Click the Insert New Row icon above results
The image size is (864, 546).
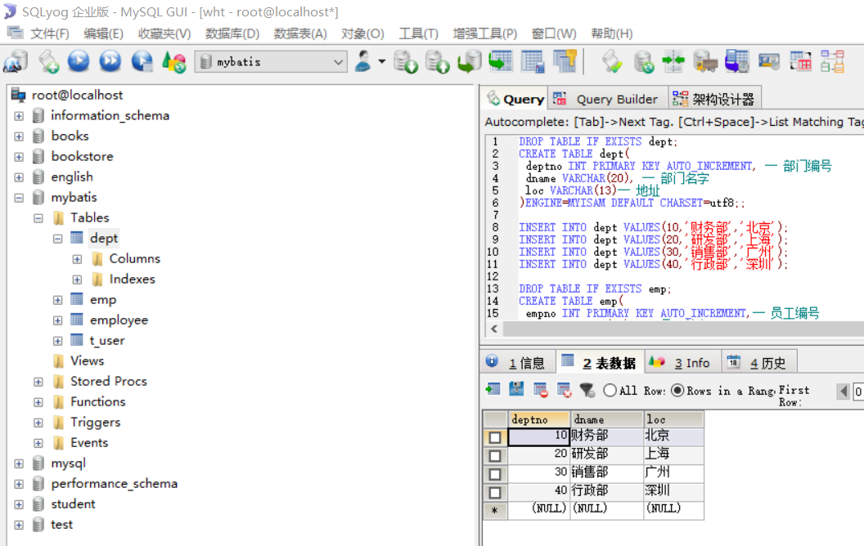[493, 390]
